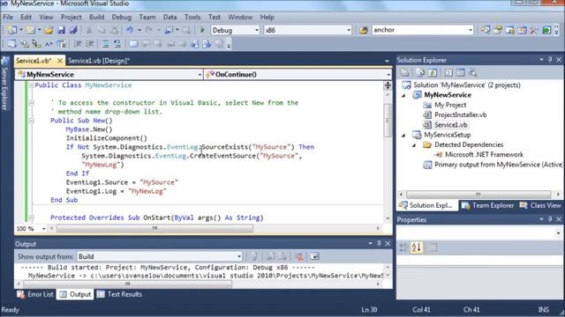Open the anchor find combo box dropdown
Viewport: 565px width, 317px height.
(471, 30)
